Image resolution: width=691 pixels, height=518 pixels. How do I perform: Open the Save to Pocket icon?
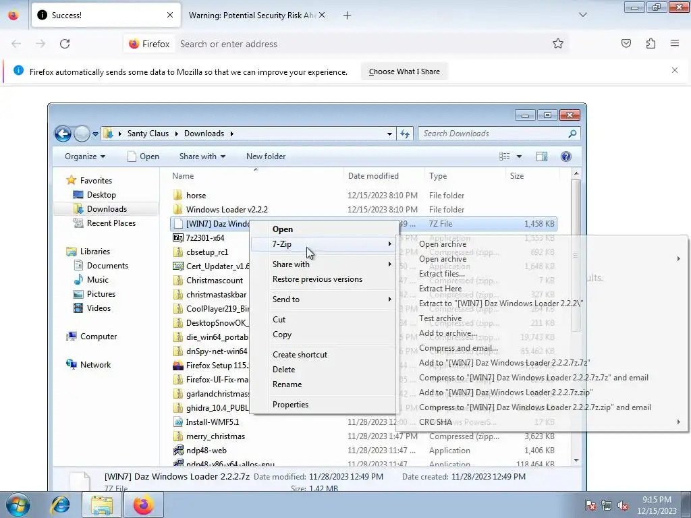pos(626,43)
